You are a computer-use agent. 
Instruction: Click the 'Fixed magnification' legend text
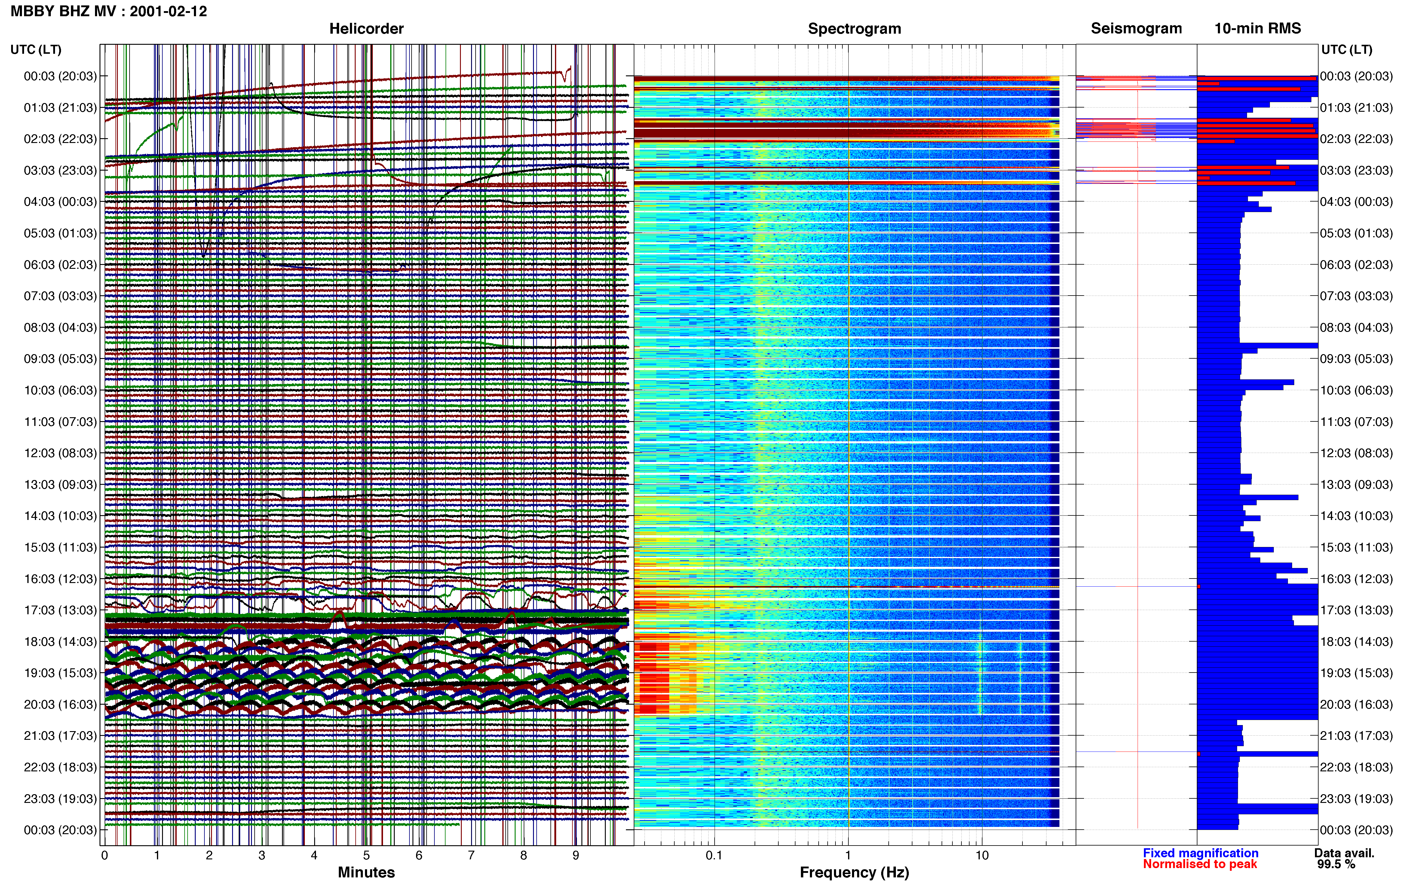(1200, 853)
